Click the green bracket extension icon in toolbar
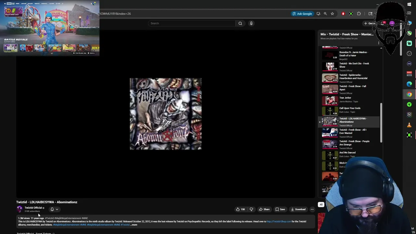416x234 pixels. (351, 14)
